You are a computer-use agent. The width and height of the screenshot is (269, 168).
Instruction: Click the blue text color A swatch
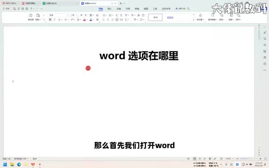click(91, 20)
